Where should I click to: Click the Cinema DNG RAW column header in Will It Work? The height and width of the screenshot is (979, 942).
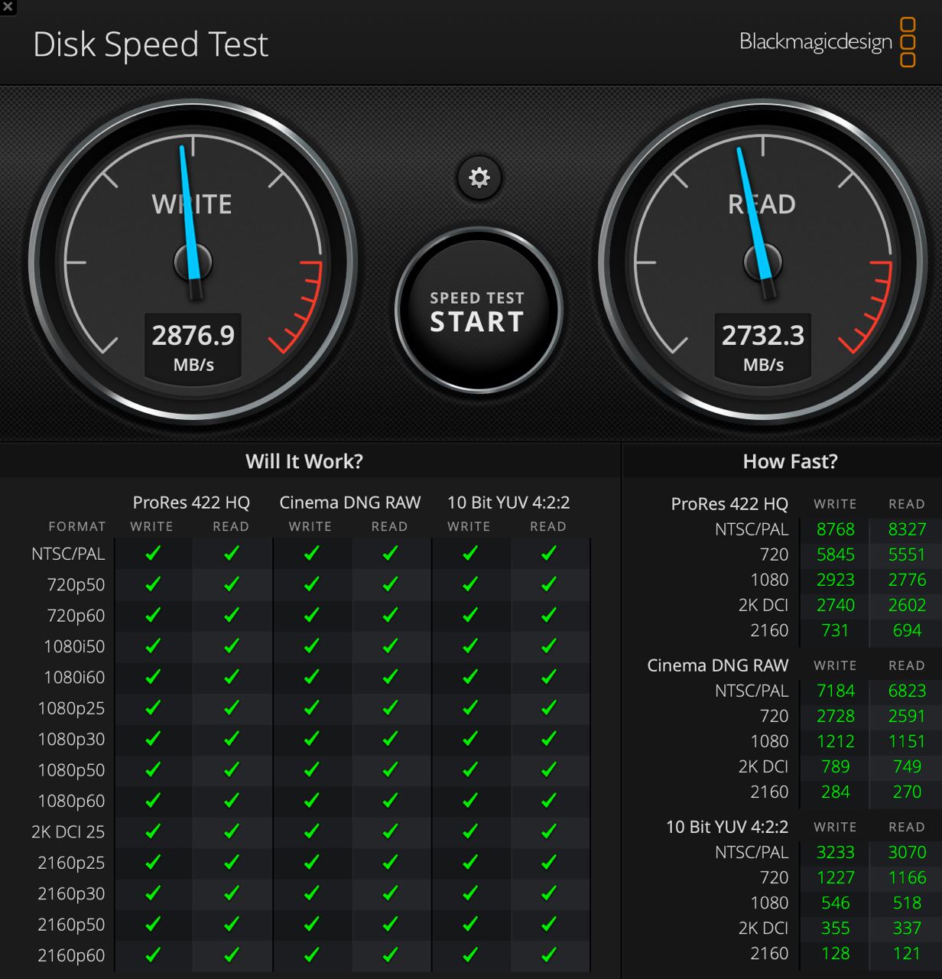click(x=350, y=503)
